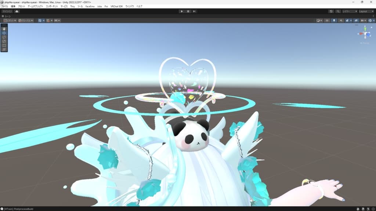The height and width of the screenshot is (211, 376).
Task: Select the Scale tool
Action: point(4,41)
